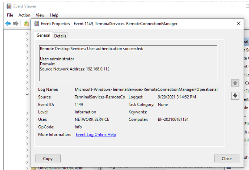Show next event with the down arrow button
The height and width of the screenshot is (170, 249).
235,96
